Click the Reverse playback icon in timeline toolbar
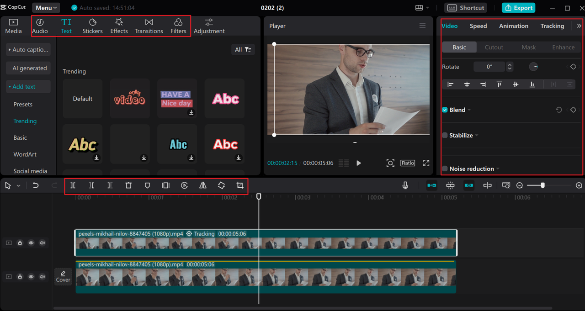585x311 pixels. point(184,185)
